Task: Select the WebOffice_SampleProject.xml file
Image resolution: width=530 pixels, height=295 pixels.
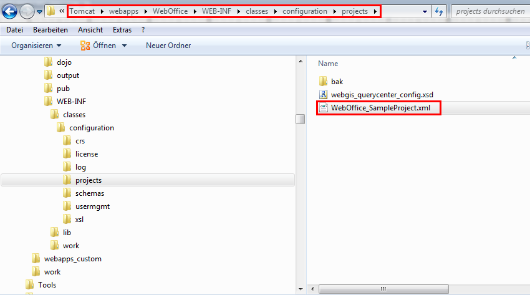Action: tap(380, 108)
